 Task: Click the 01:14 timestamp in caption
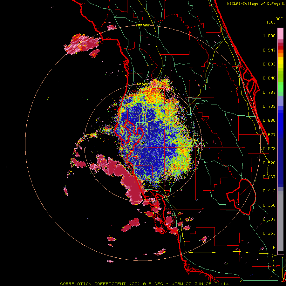pos(222,284)
